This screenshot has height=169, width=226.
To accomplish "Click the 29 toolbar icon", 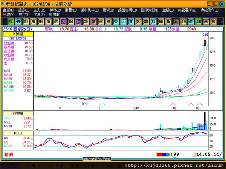I will pos(146,22).
